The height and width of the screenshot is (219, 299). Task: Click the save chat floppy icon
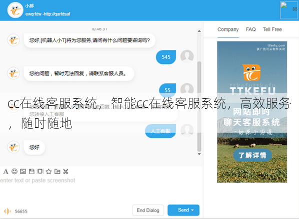pos(31,172)
